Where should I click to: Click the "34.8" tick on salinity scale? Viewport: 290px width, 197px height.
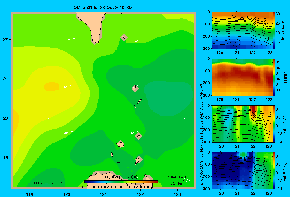[x=279, y=62]
